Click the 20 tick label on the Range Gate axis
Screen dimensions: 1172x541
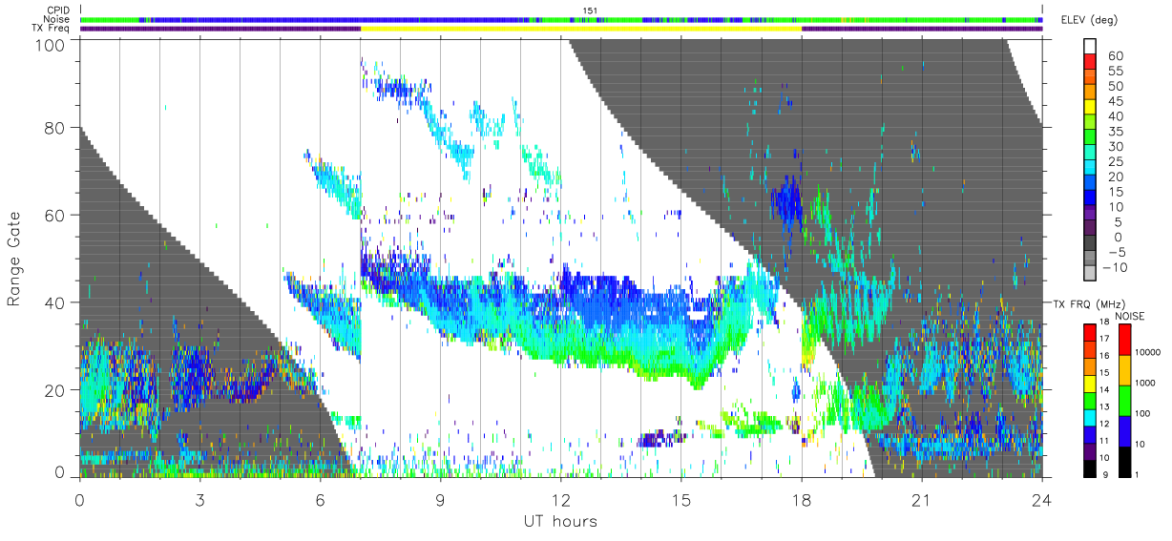tap(56, 389)
